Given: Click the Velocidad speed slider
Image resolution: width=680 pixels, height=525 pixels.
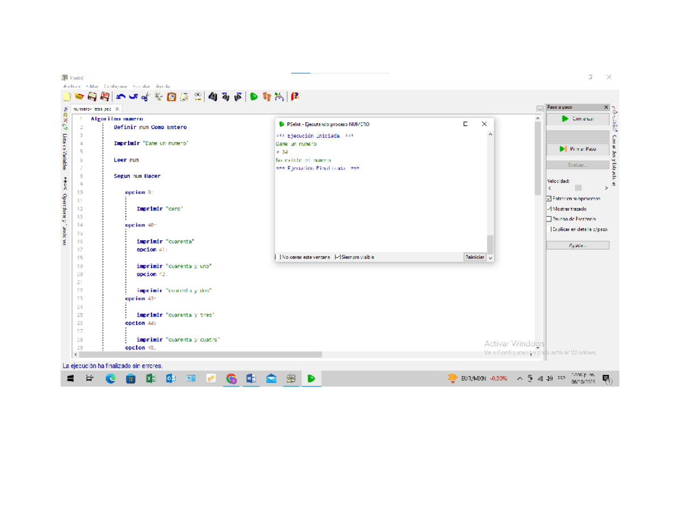Looking at the screenshot, I should coord(578,188).
